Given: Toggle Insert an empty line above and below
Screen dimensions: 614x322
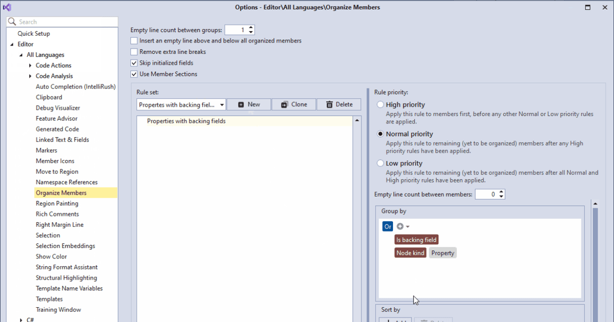Looking at the screenshot, I should [134, 41].
